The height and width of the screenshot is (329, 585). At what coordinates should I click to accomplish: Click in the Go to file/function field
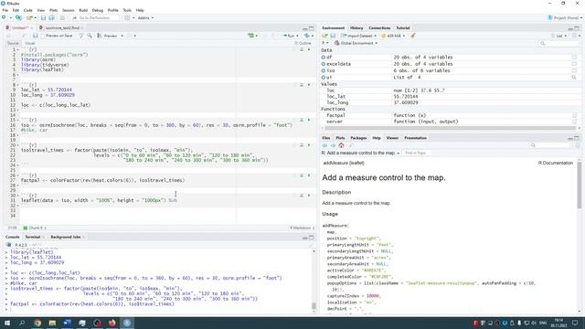pos(95,17)
